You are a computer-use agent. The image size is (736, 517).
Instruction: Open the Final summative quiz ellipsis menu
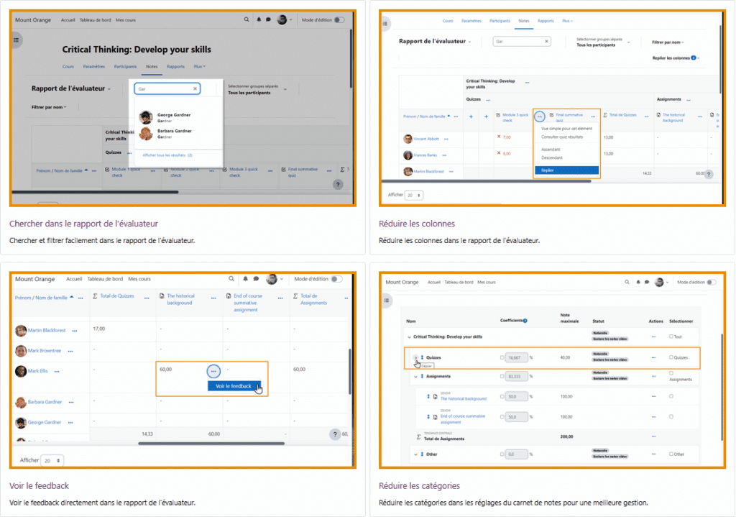(x=540, y=116)
